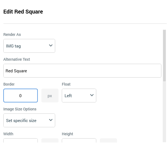Click the Alternative Text label

point(17,59)
